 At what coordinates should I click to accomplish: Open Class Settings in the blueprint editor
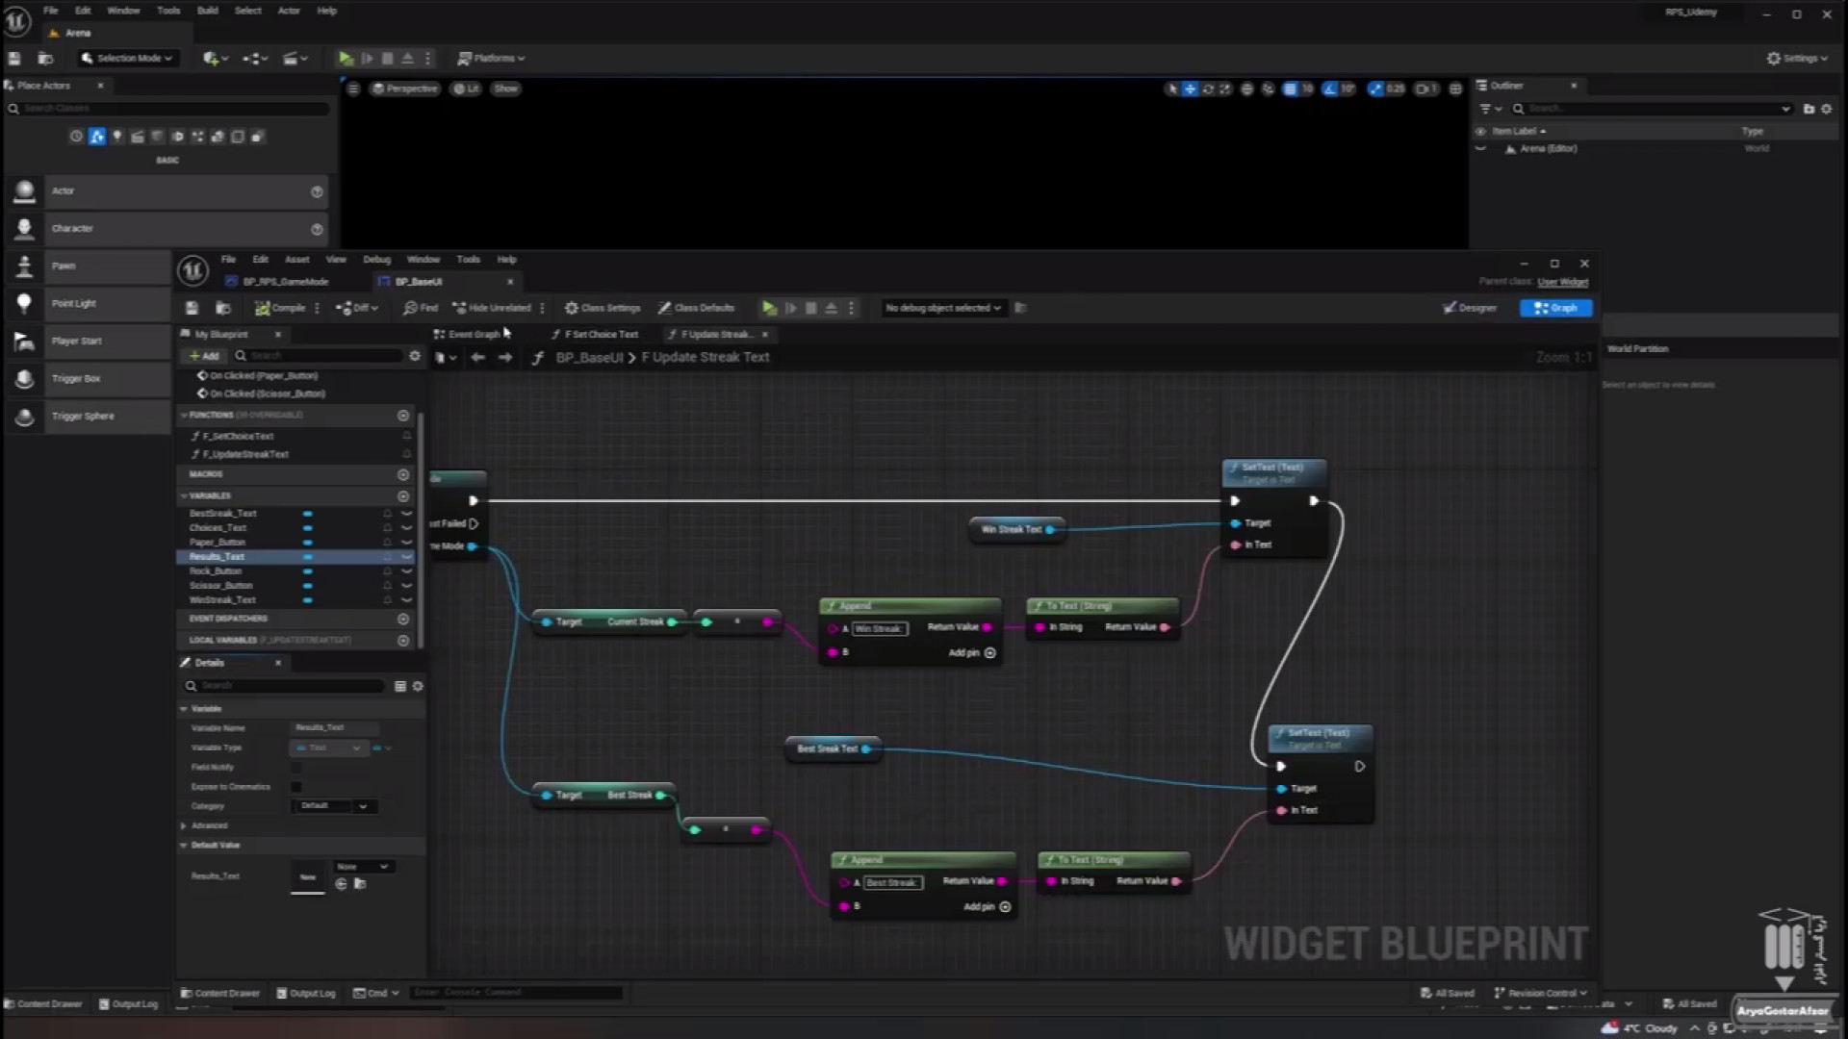click(603, 308)
